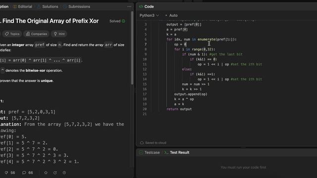Click the Editorial tab book icon
317x178 pixels.
tap(15, 6)
